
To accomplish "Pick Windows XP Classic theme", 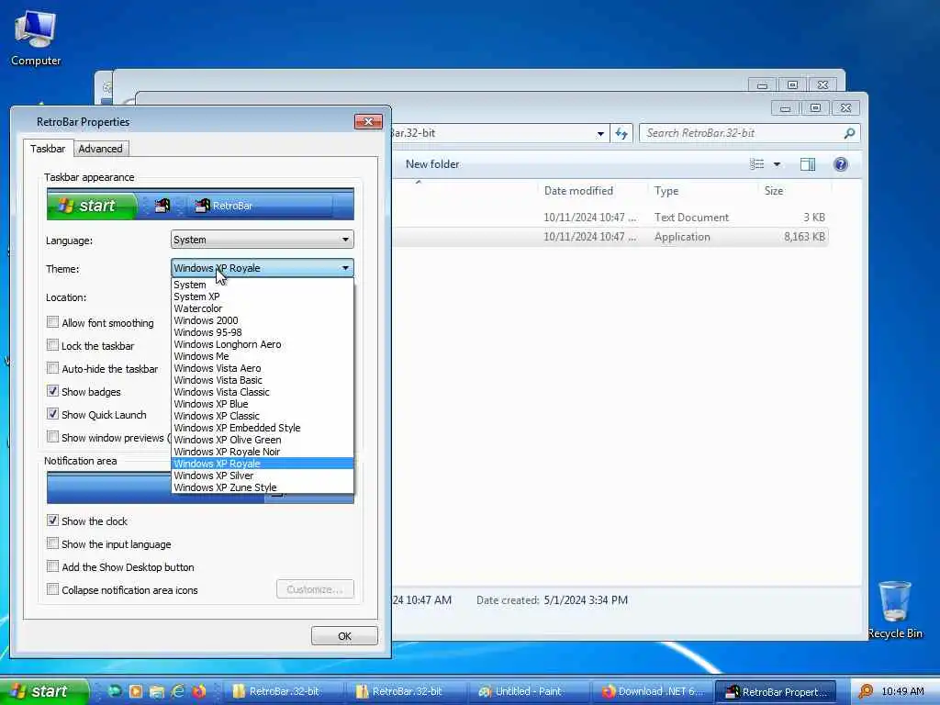I will point(262,416).
